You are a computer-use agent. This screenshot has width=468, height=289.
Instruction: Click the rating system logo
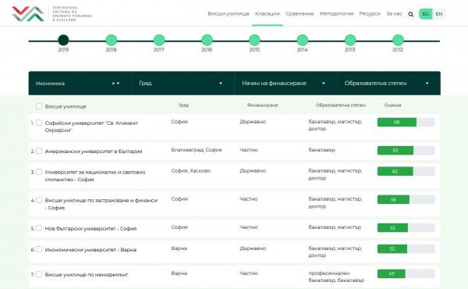tap(51, 14)
